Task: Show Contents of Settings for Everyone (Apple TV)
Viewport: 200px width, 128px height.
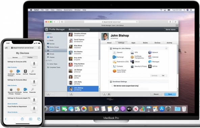Action: 12,104
